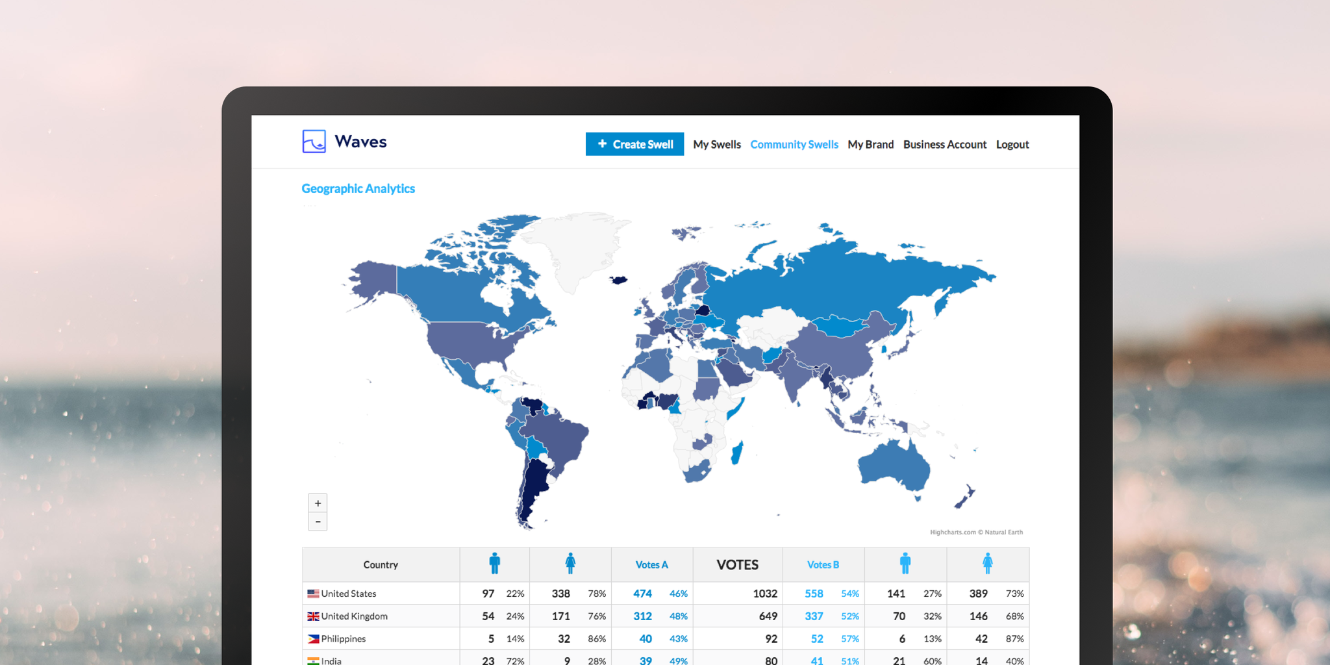Click the Philippines flag icon

(x=312, y=638)
